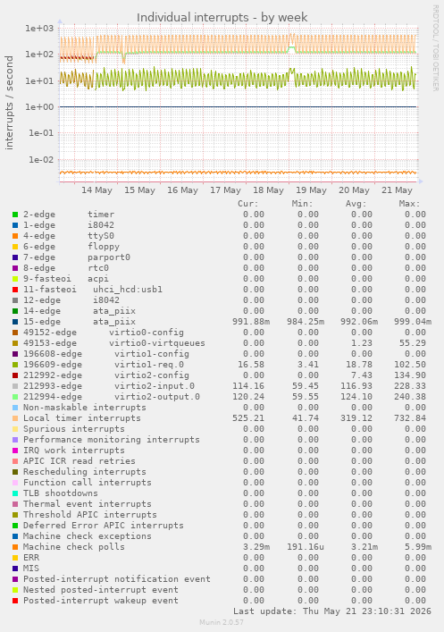
Task: Click the Max column header
Action: click(410, 204)
